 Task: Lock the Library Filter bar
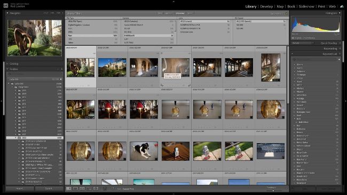tap(287, 13)
